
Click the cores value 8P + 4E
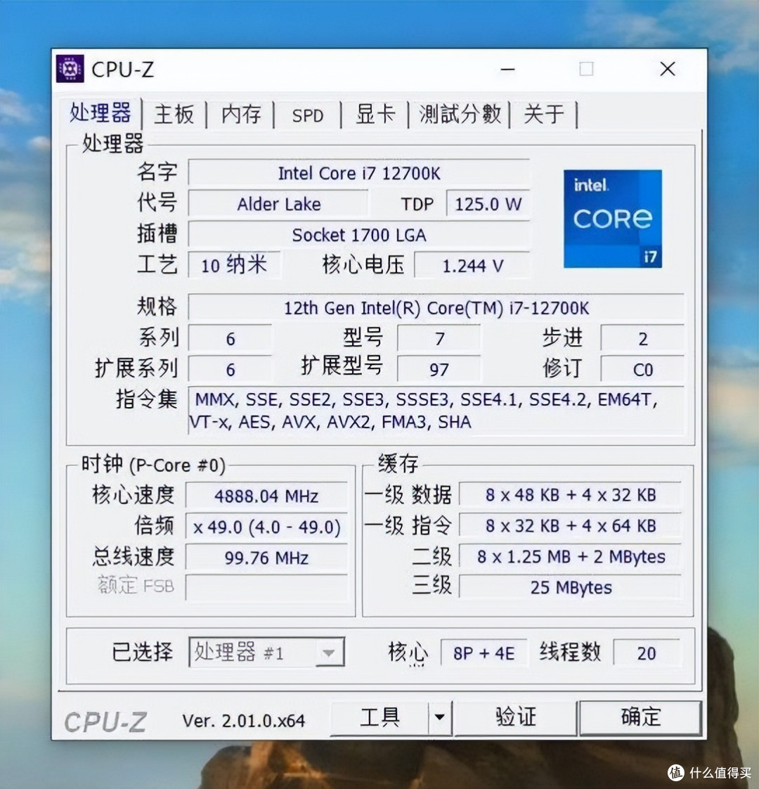click(484, 653)
